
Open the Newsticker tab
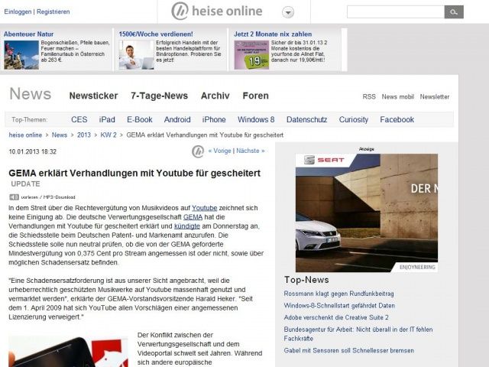93,96
